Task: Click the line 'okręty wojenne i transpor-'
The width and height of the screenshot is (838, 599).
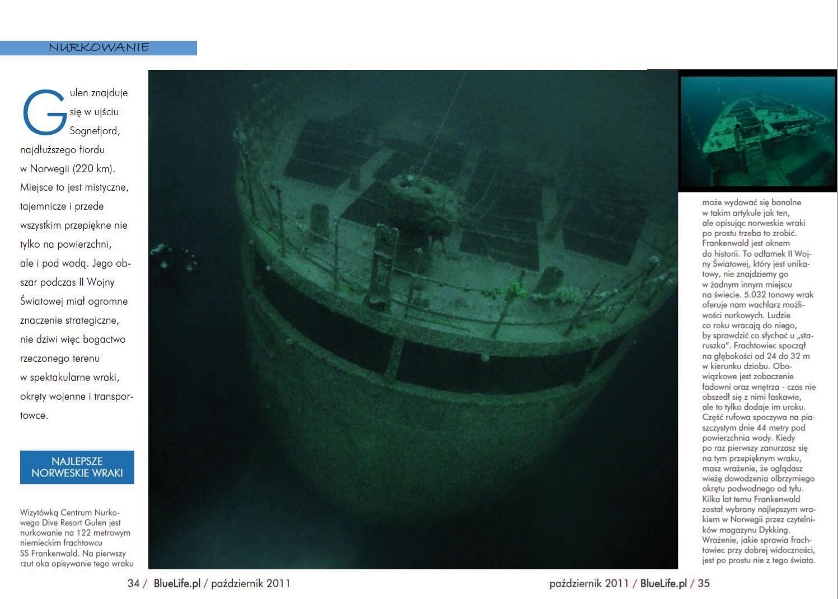Action: (x=77, y=397)
